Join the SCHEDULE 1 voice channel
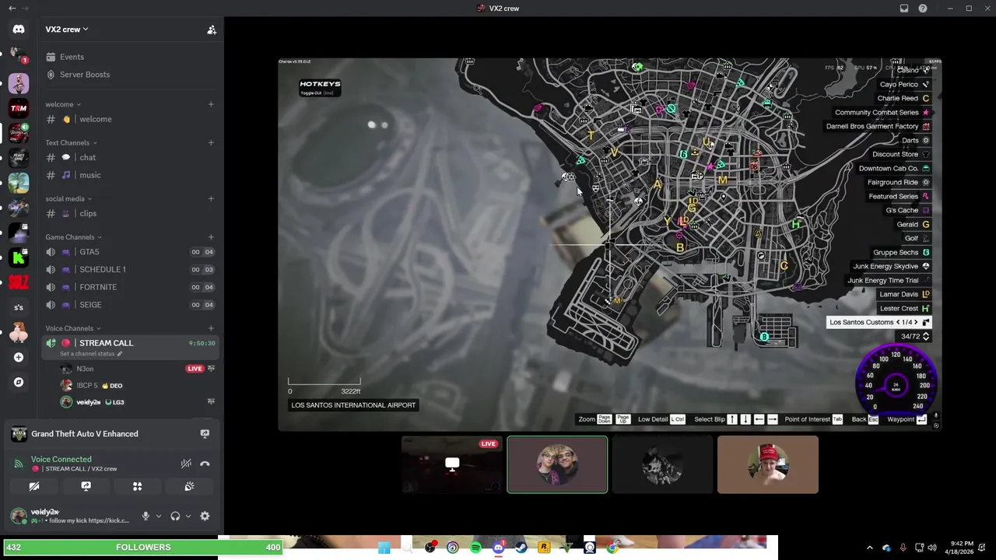 click(x=129, y=269)
